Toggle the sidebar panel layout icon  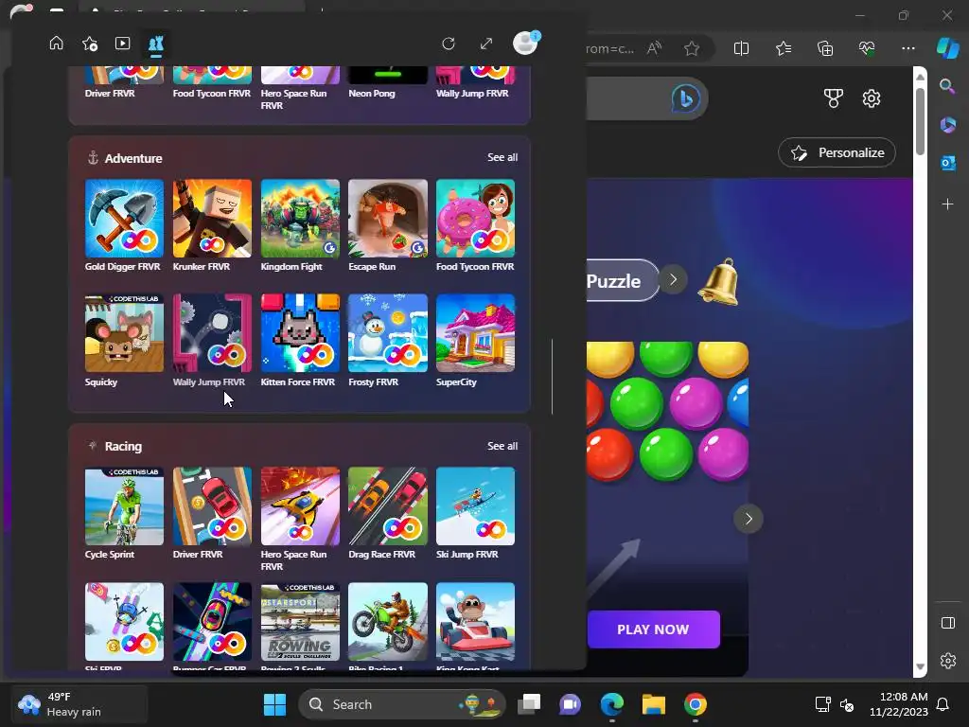click(x=948, y=623)
